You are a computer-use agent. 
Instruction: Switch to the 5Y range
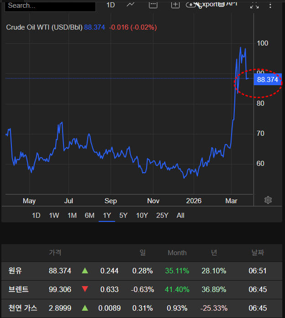pyautogui.click(x=123, y=215)
